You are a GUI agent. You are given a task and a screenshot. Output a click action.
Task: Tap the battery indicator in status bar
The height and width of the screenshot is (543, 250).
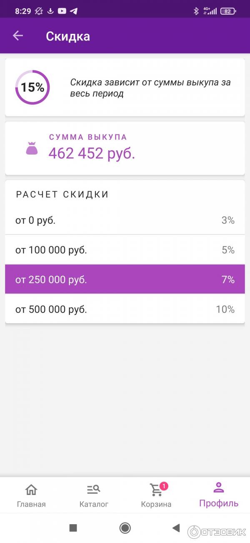227,11
